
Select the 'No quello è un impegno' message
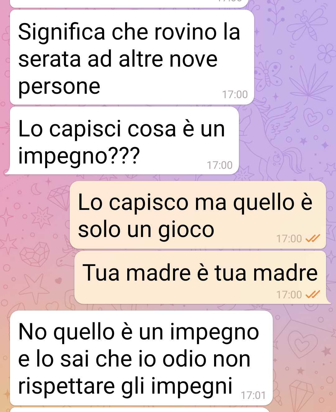[x=141, y=358]
